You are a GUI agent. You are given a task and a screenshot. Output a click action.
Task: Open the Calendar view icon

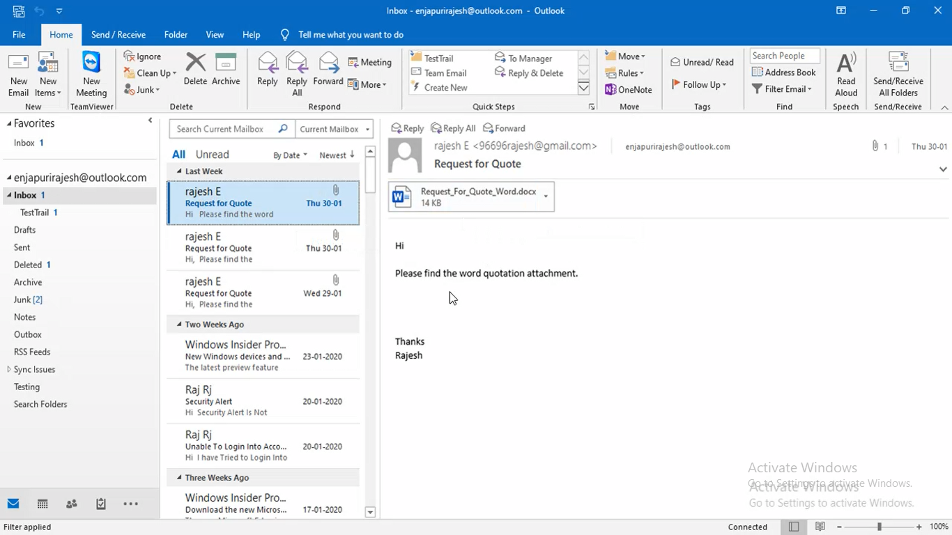pos(43,504)
